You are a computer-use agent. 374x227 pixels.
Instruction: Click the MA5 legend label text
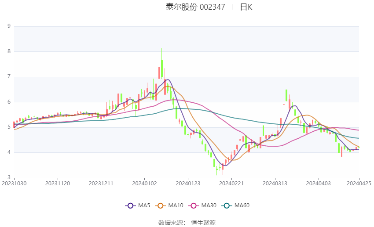click(144, 205)
